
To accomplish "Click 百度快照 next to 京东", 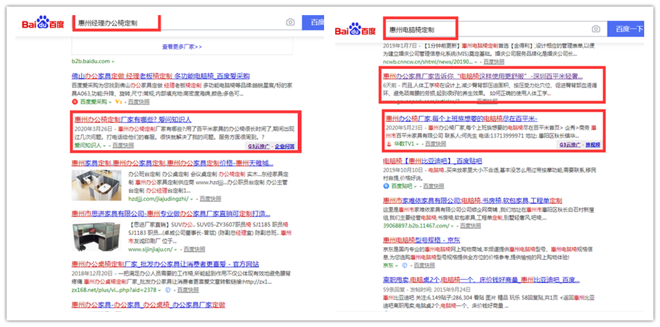I will [x=424, y=266].
